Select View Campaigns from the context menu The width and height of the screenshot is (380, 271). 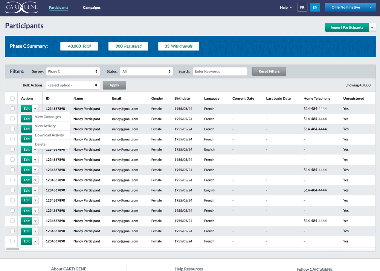point(48,117)
